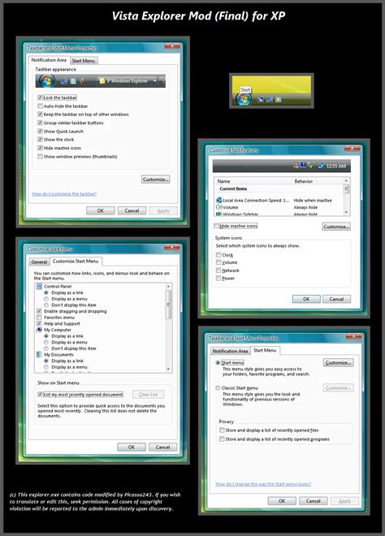Viewport: 385px width, 536px height.
Task: Click the 12:55 AM clock in the tray preview
Action: click(x=336, y=166)
